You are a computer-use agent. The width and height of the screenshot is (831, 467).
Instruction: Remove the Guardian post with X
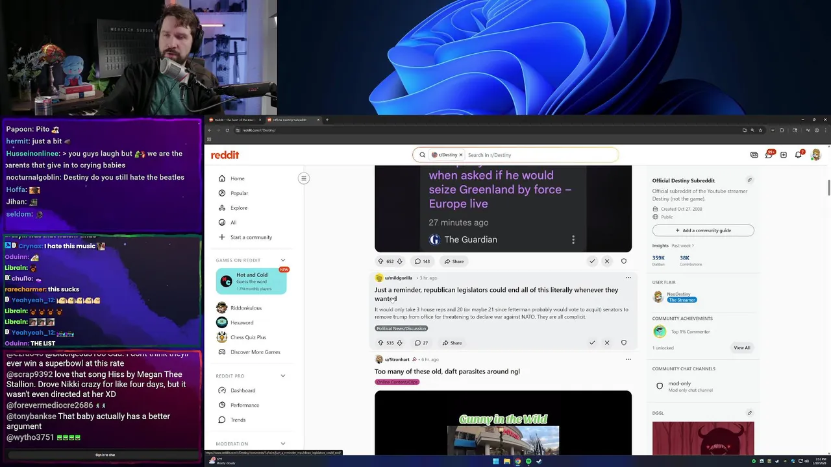coord(607,261)
